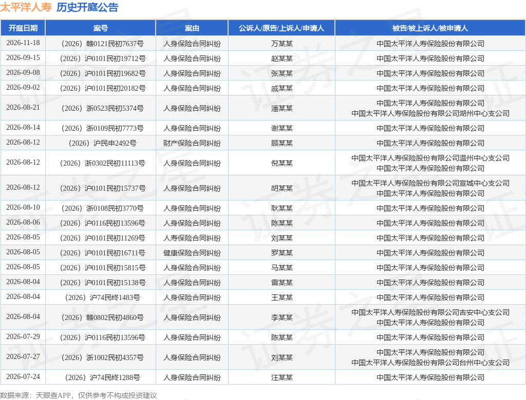Click the date 2026-09-08
The image size is (526, 400).
[x=23, y=72]
